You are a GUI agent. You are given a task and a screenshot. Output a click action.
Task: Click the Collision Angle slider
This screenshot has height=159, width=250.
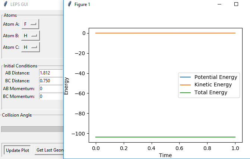(x=32, y=129)
